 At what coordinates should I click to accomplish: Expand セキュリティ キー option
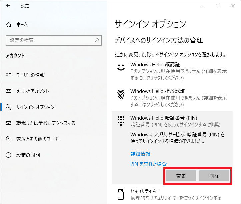(172, 194)
